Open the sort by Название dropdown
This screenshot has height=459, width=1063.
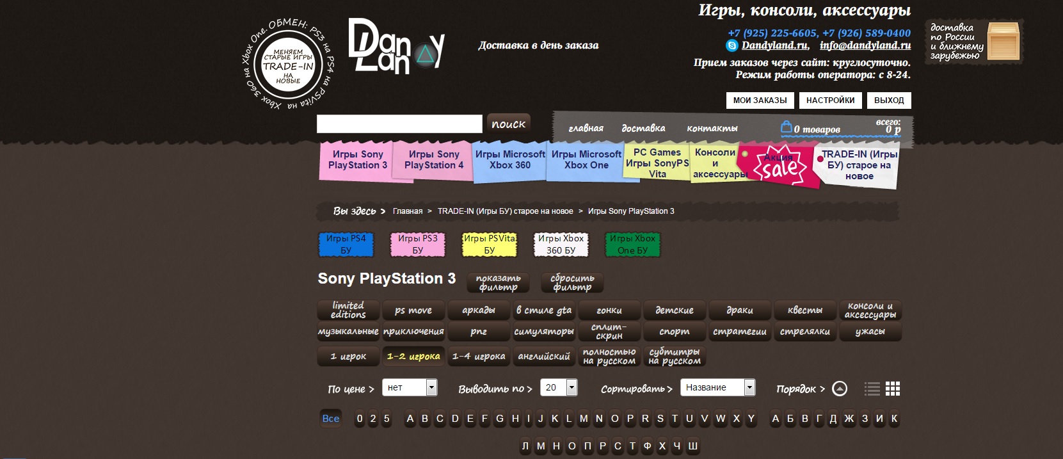[x=718, y=387]
